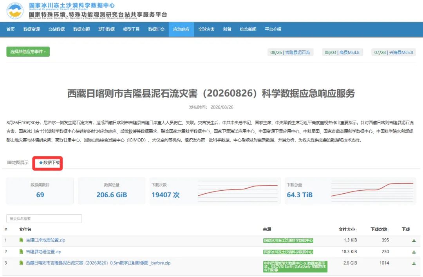423x277 pixels.
Task: Click the 64.3 TiB download total
Action: click(300, 195)
